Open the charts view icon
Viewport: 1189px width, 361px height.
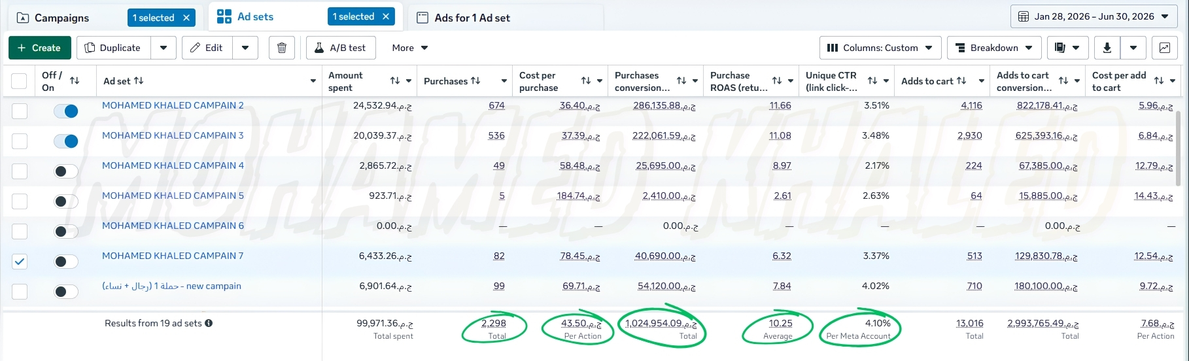coord(1165,48)
